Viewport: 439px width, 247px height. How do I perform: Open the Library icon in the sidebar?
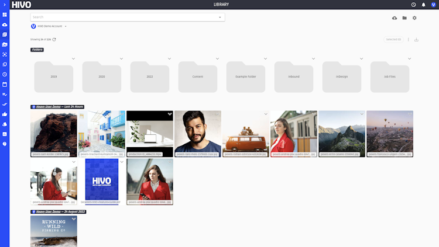point(5,34)
